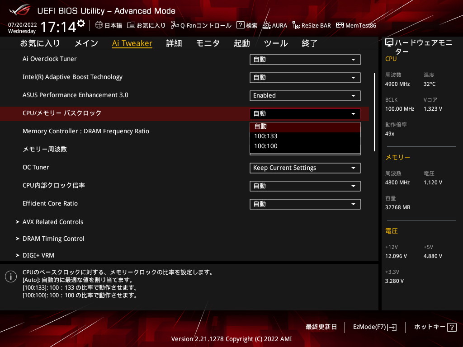The height and width of the screenshot is (347, 463).
Task: Click the EzMode exit arrow icon
Action: (x=392, y=327)
